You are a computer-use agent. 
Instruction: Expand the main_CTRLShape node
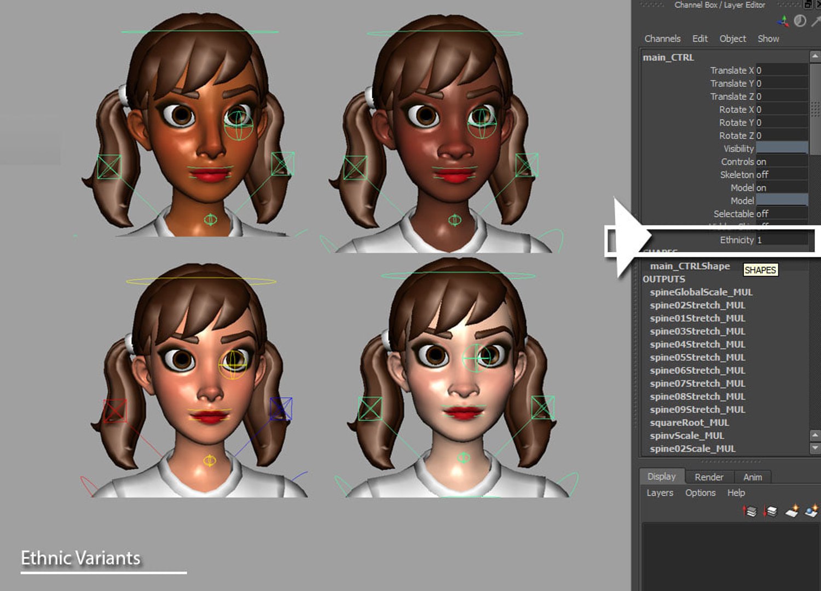690,266
